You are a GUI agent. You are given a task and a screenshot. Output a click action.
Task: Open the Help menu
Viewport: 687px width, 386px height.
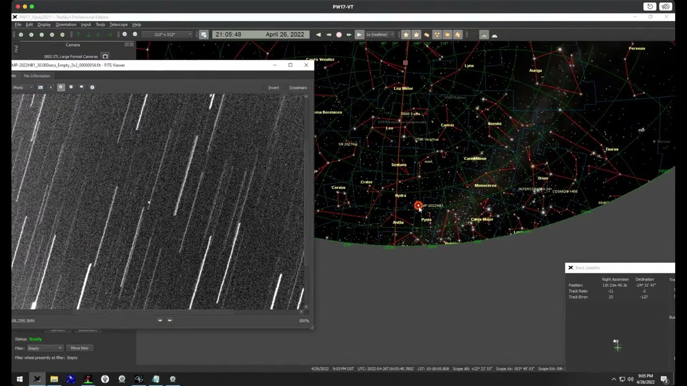click(x=137, y=25)
